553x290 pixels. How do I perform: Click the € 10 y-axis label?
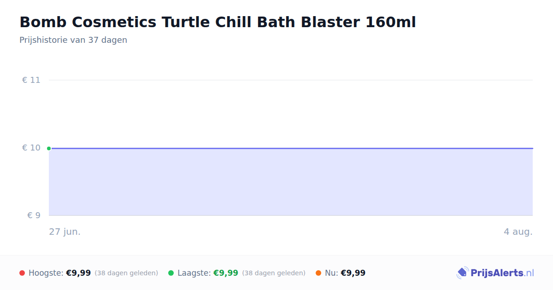coord(31,148)
